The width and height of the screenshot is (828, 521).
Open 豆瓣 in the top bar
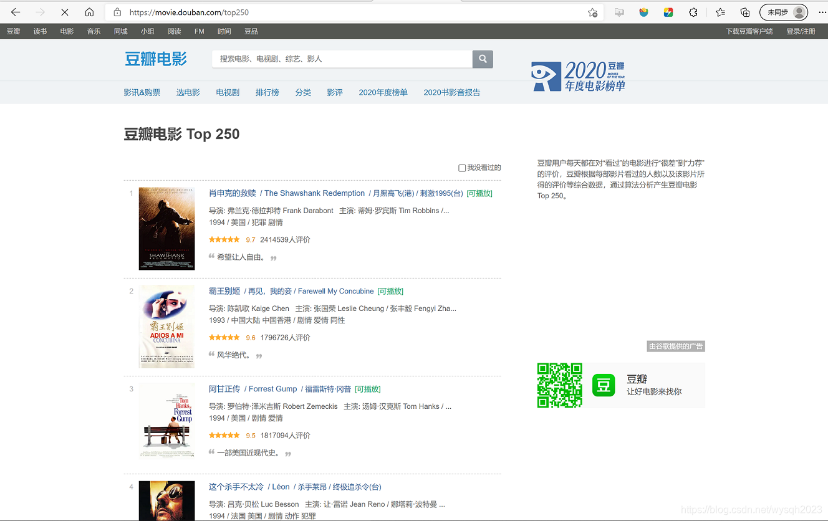(14, 31)
